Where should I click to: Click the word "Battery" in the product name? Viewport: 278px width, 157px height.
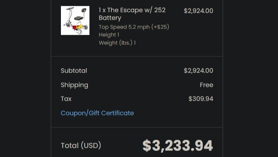[x=110, y=18]
